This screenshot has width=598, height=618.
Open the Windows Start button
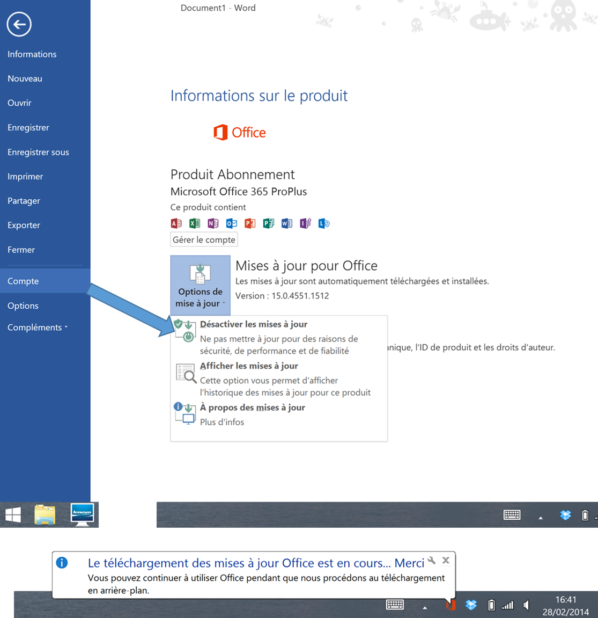(13, 515)
